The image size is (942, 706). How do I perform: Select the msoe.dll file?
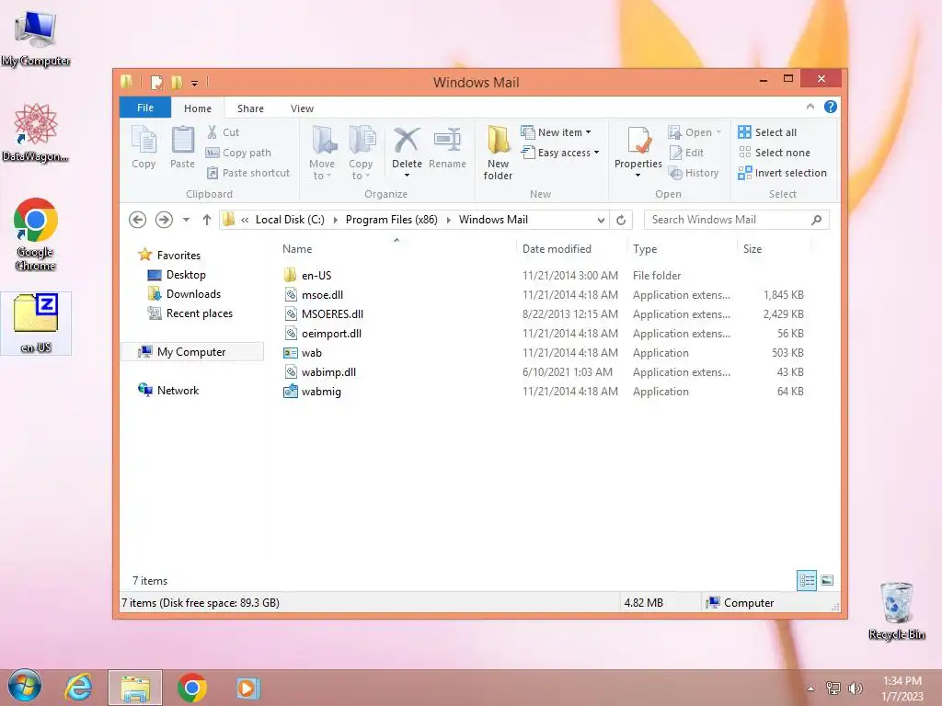(322, 295)
